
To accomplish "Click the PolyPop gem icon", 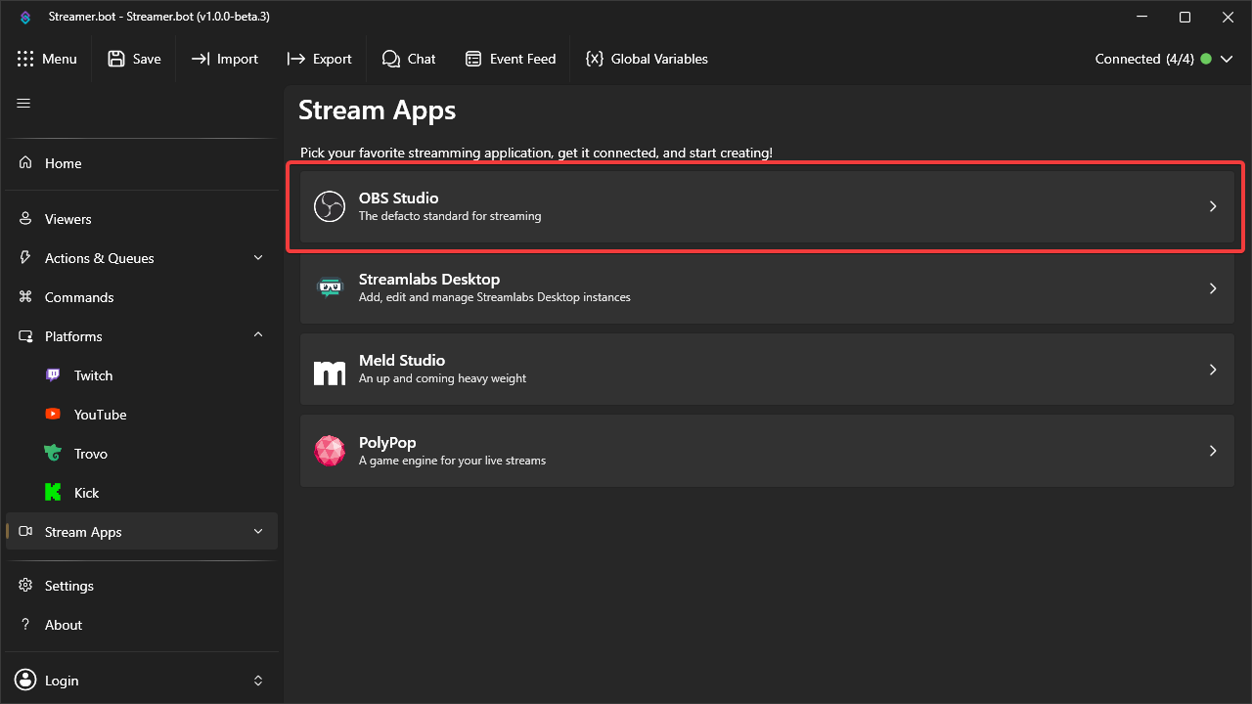I will pyautogui.click(x=330, y=451).
